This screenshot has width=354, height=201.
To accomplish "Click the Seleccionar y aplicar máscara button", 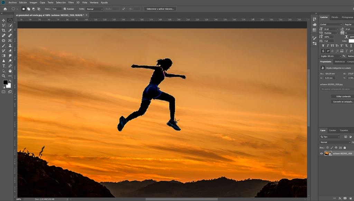I will (160, 9).
